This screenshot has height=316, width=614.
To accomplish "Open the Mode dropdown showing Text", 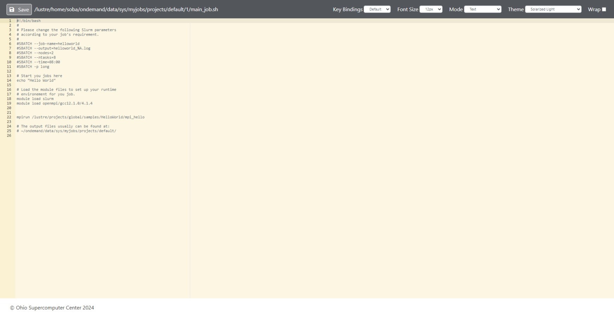I will pyautogui.click(x=483, y=9).
